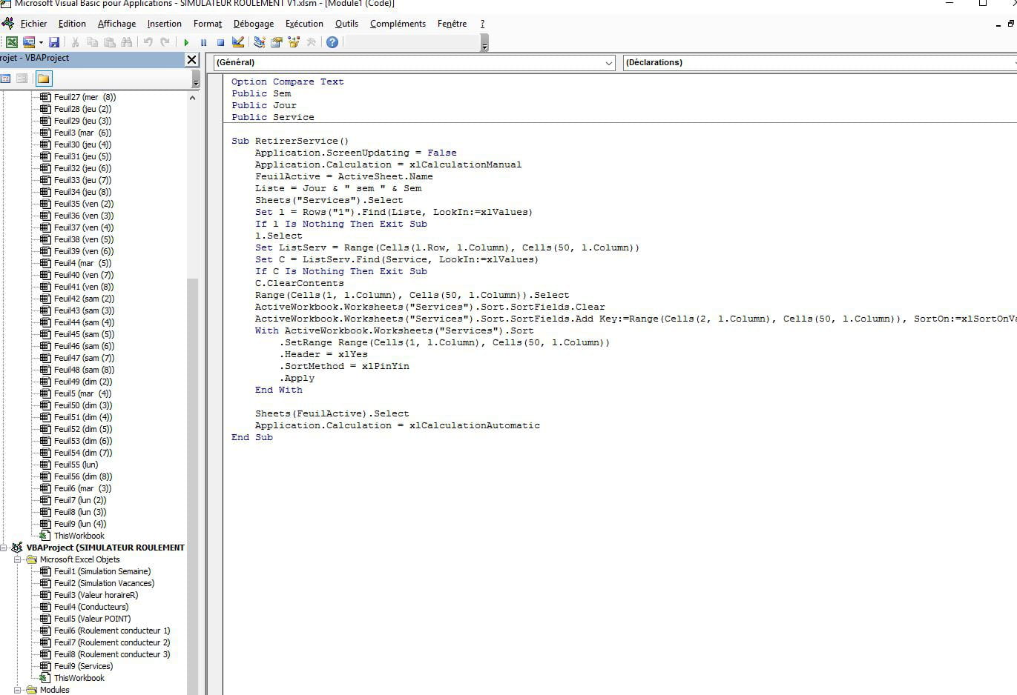
Task: Open the Format menu
Action: point(208,24)
